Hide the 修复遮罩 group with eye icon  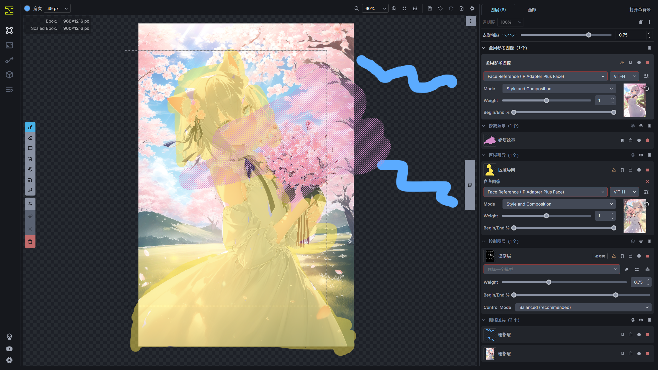[x=641, y=126]
